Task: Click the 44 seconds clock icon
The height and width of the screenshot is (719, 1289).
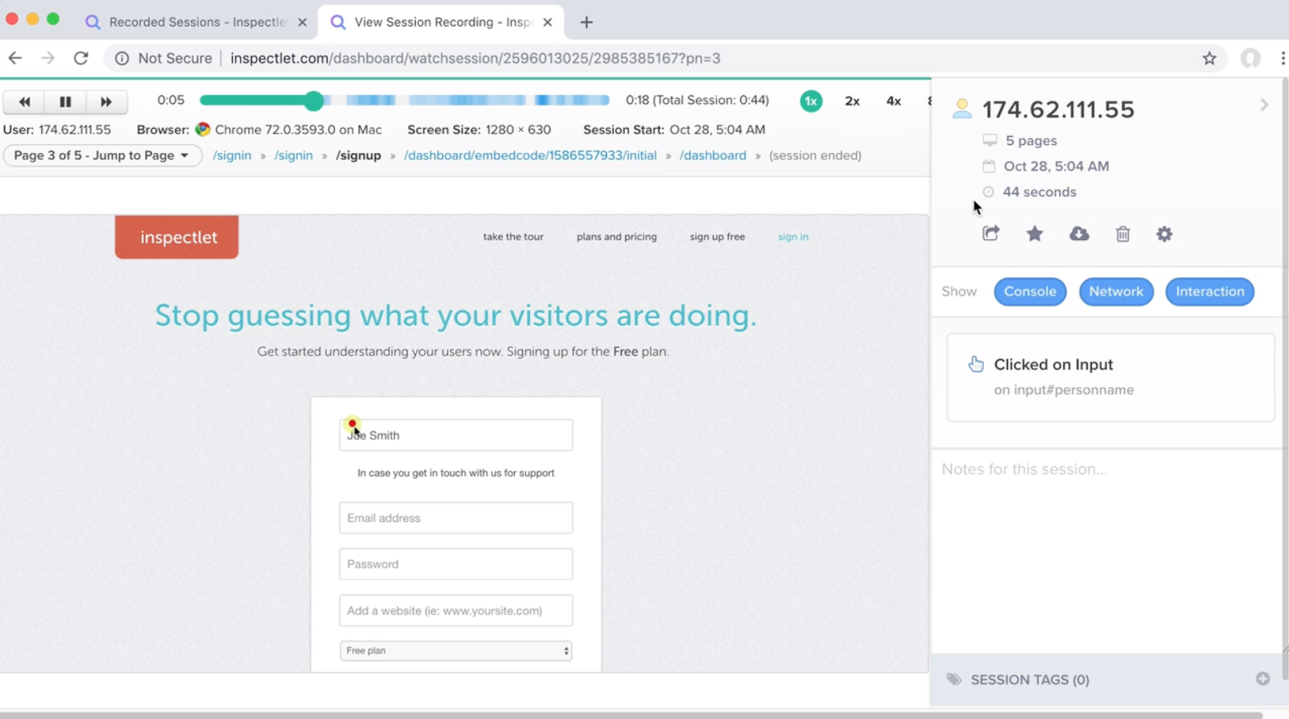Action: click(x=989, y=192)
